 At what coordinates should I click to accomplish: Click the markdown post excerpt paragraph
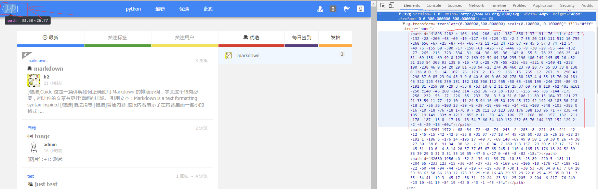(116, 101)
